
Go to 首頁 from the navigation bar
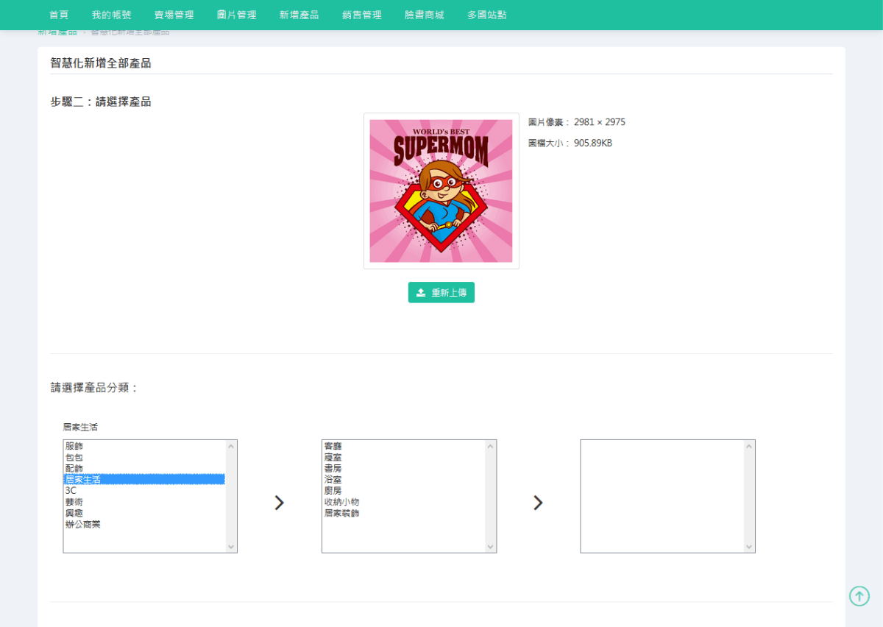[57, 15]
